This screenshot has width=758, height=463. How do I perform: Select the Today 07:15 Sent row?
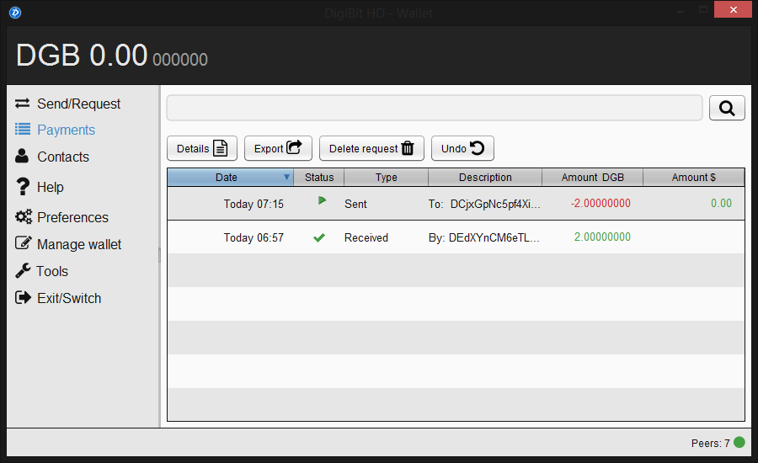[456, 204]
